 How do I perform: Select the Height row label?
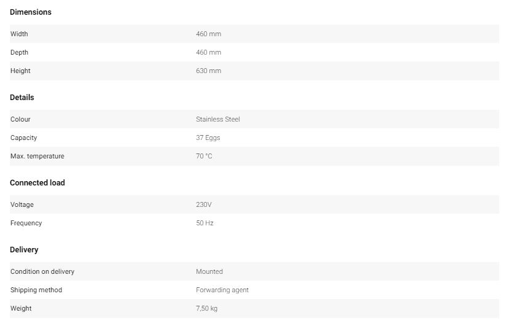20,71
